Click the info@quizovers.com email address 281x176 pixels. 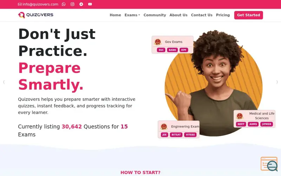point(40,4)
